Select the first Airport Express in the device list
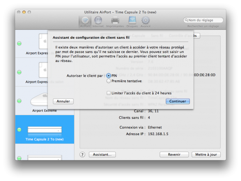 click(x=32, y=44)
